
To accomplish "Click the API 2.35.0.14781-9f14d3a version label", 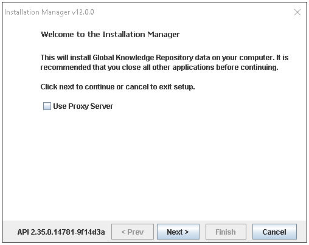I will coord(61,232).
